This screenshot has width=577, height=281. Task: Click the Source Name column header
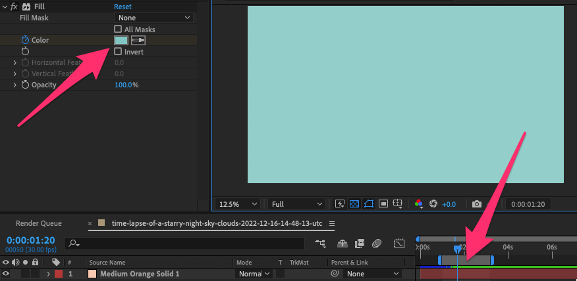pyautogui.click(x=107, y=263)
